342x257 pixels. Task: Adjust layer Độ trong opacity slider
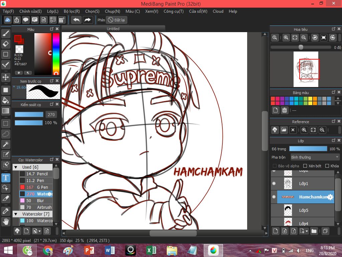tap(308, 149)
